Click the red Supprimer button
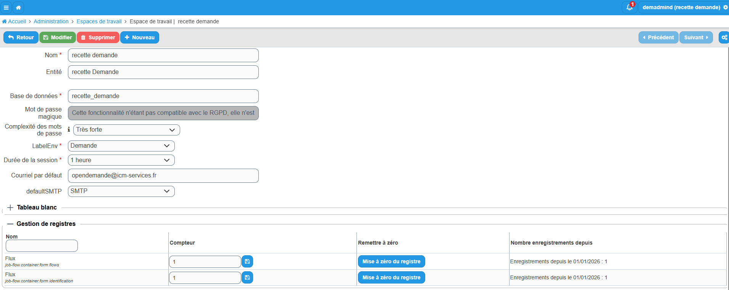729x290 pixels. [98, 37]
